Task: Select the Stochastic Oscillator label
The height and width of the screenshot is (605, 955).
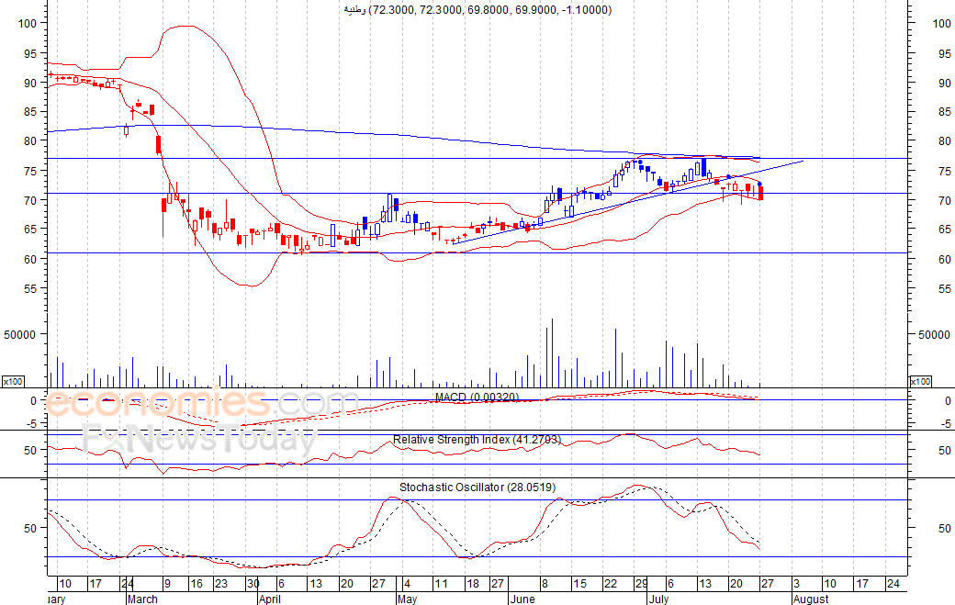Action: pyautogui.click(x=477, y=487)
